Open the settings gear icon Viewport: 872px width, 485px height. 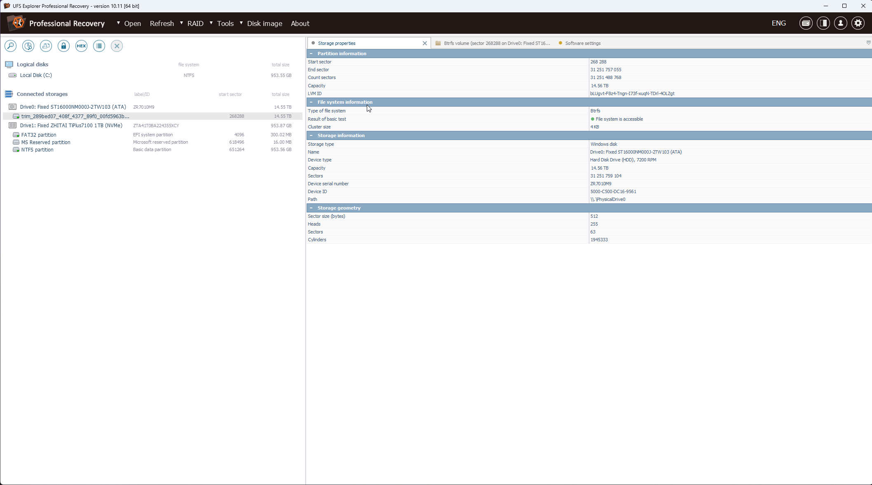point(858,23)
